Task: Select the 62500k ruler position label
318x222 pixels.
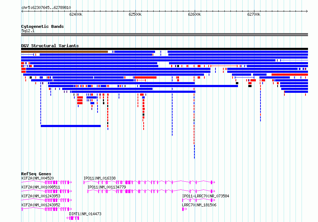Action: [135, 14]
